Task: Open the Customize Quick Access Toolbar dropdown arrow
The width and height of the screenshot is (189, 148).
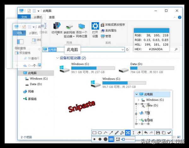Action: click(38, 11)
